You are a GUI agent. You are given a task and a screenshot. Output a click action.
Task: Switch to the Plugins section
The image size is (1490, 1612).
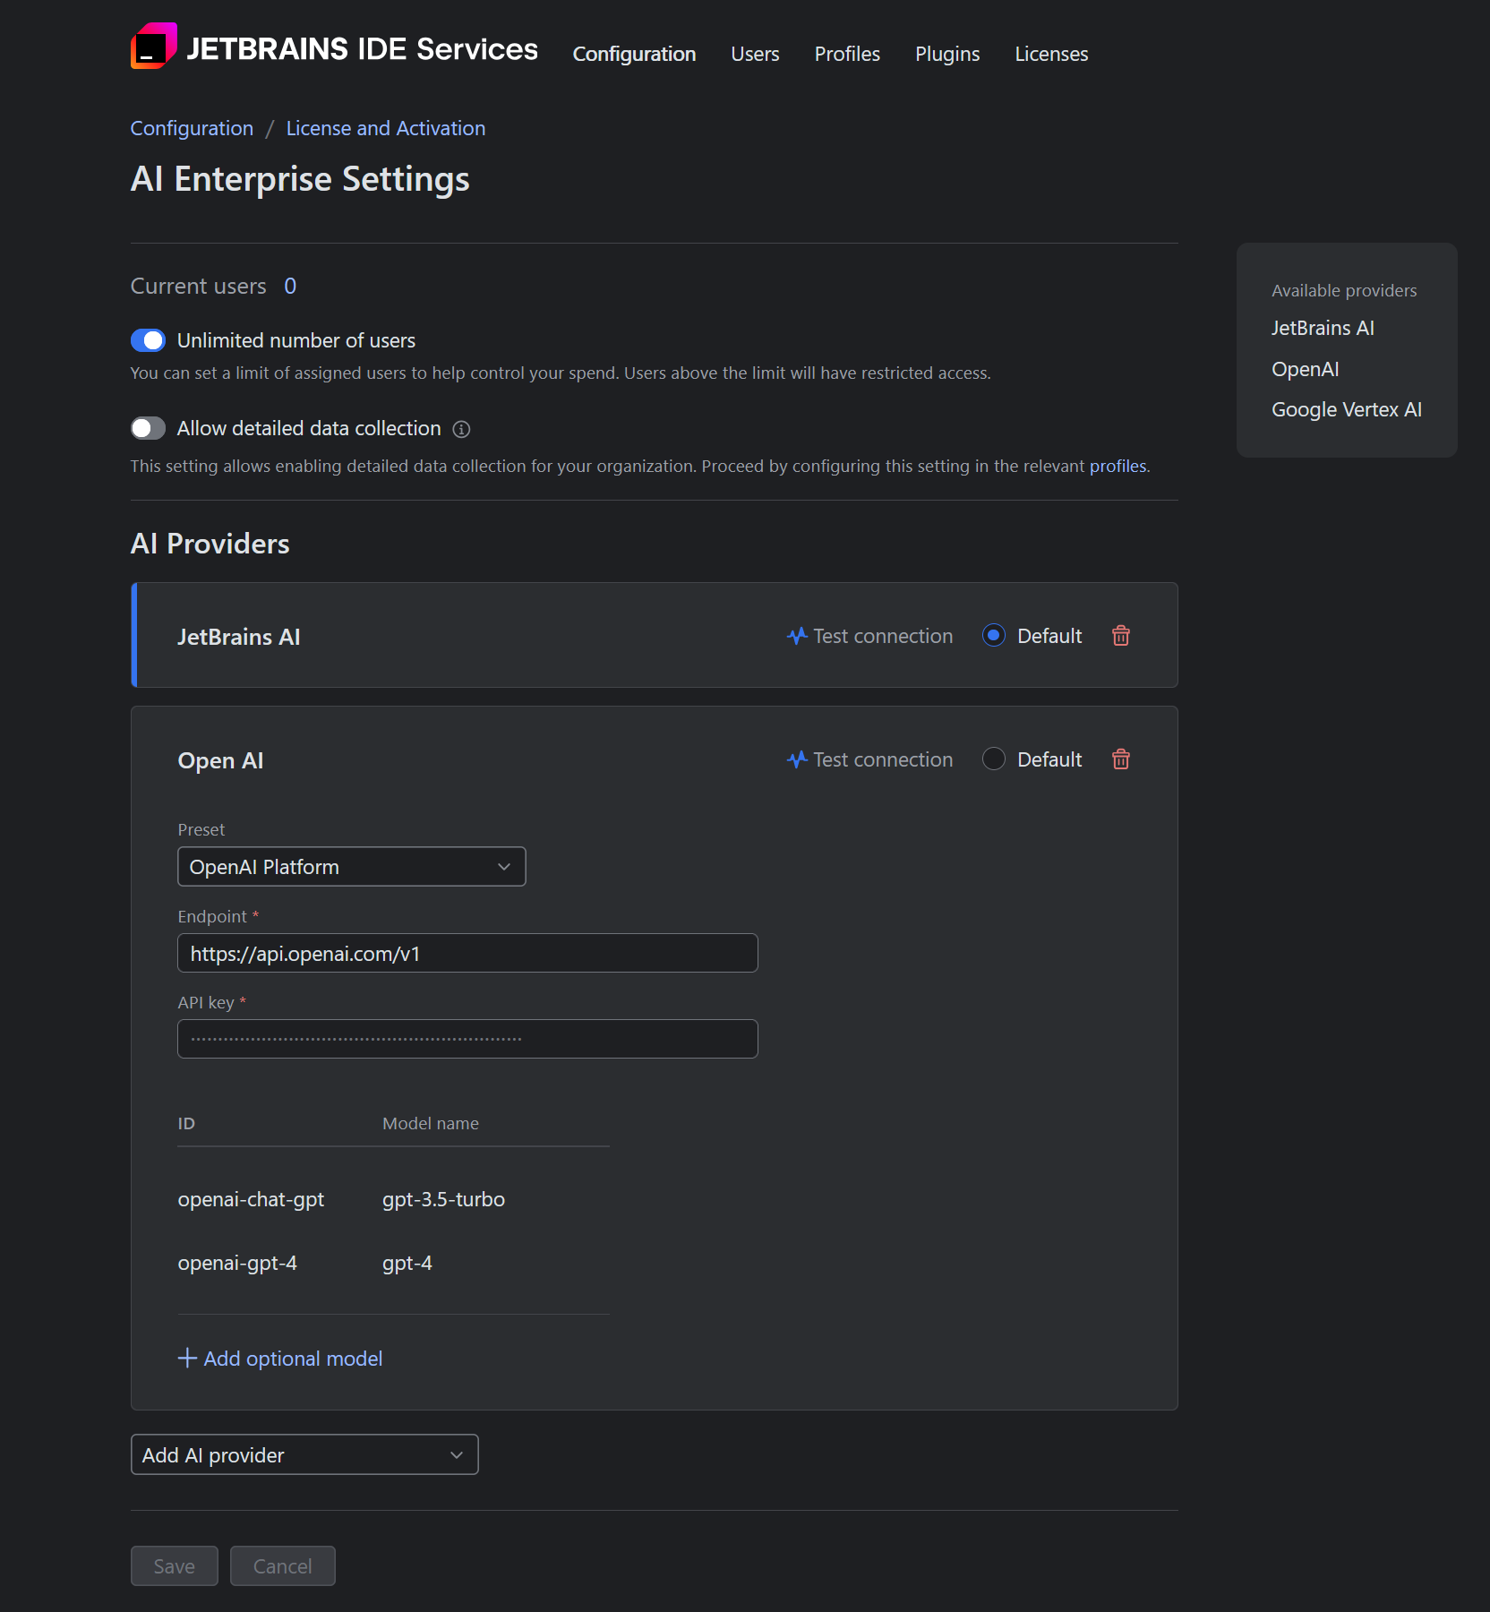[946, 54]
